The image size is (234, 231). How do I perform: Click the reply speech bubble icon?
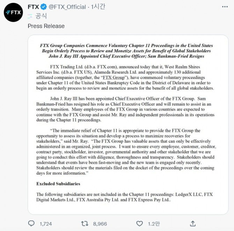coord(31,223)
